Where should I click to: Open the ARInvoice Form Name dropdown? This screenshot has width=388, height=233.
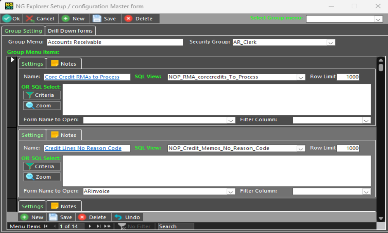coord(231,191)
